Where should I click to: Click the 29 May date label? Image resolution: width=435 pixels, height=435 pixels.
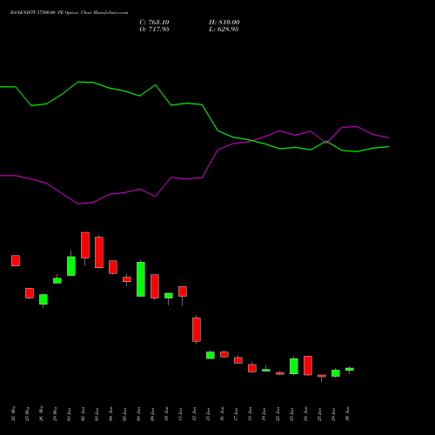tap(55, 414)
